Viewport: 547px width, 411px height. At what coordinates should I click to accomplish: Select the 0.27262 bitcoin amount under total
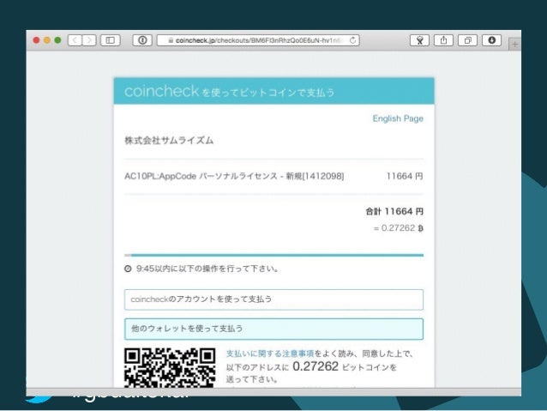coord(399,228)
